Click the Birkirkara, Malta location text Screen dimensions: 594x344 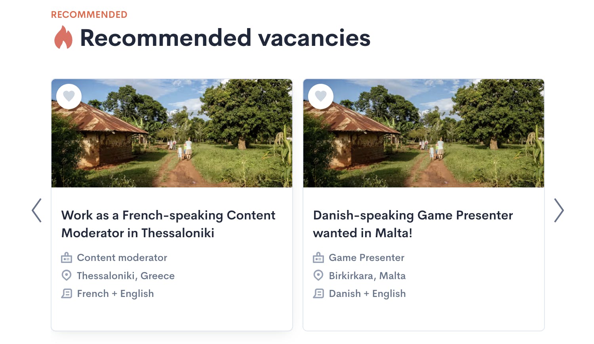367,276
